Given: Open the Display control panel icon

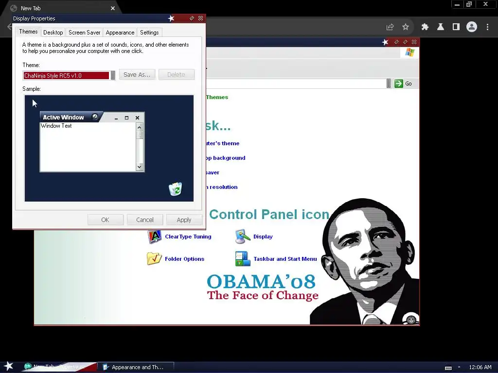Looking at the screenshot, I should coord(243,237).
